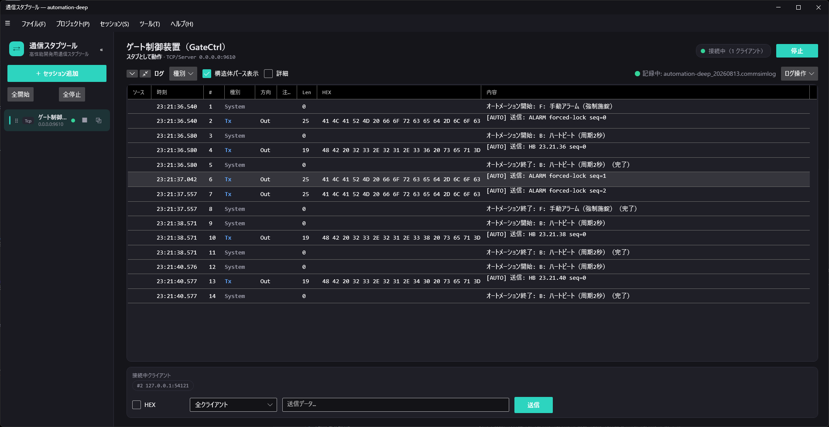829x427 pixels.
Task: Click the 接続中 (1 クライアント) status badge
Action: pyautogui.click(x=733, y=51)
